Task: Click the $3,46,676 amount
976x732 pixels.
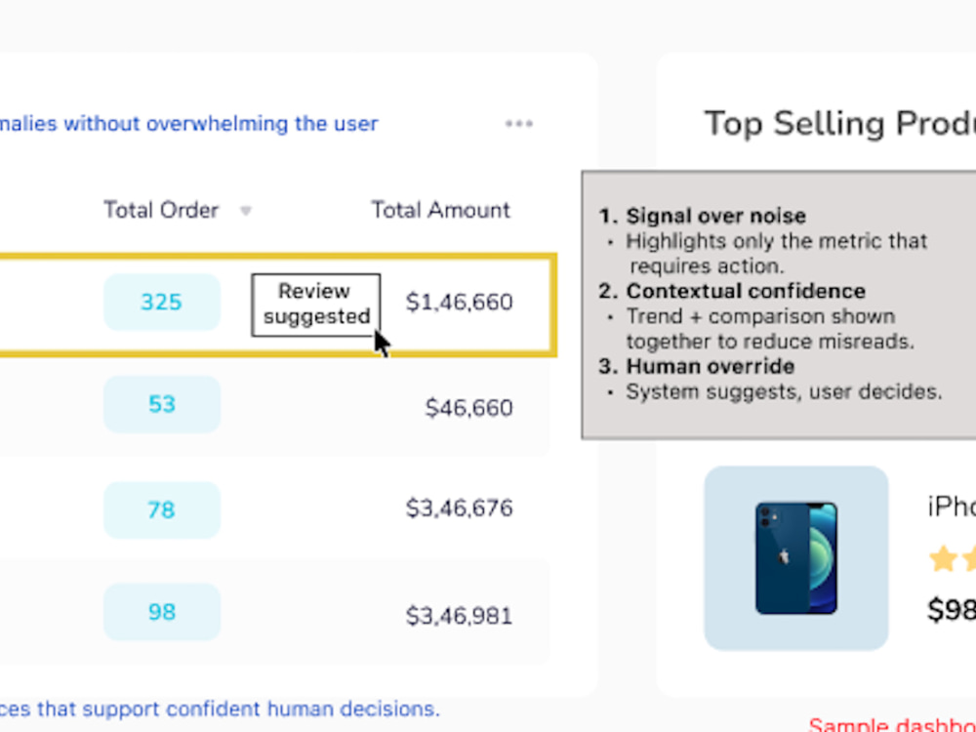Action: (x=460, y=508)
